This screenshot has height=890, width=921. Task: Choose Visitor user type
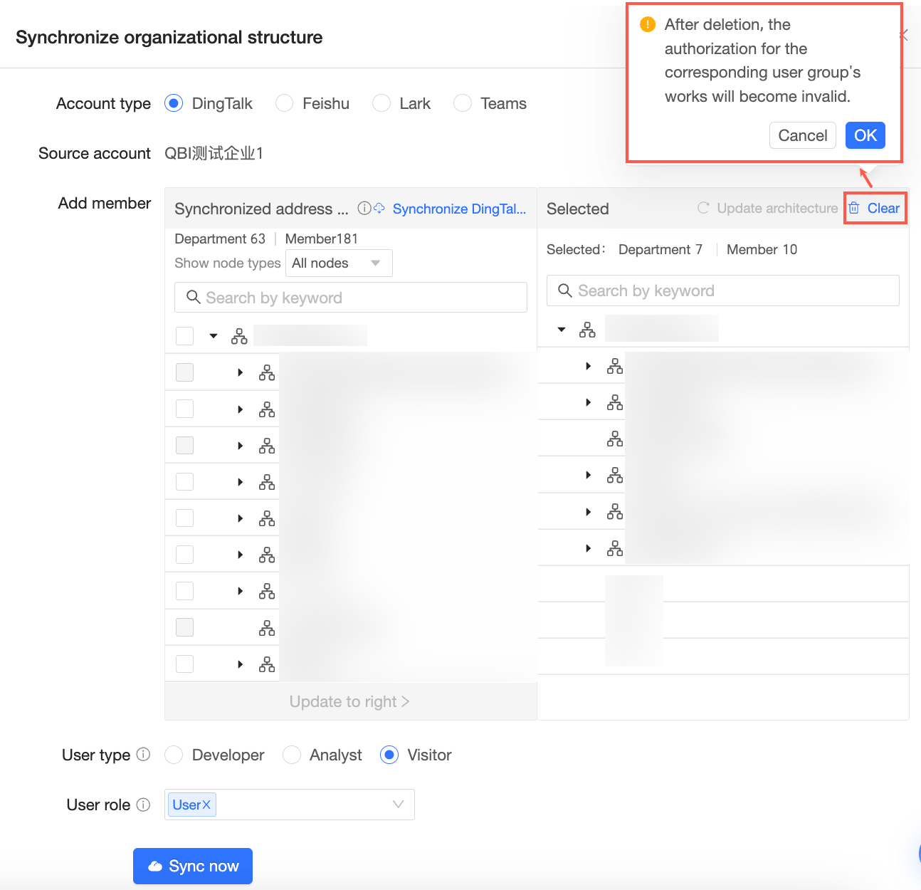(x=389, y=755)
